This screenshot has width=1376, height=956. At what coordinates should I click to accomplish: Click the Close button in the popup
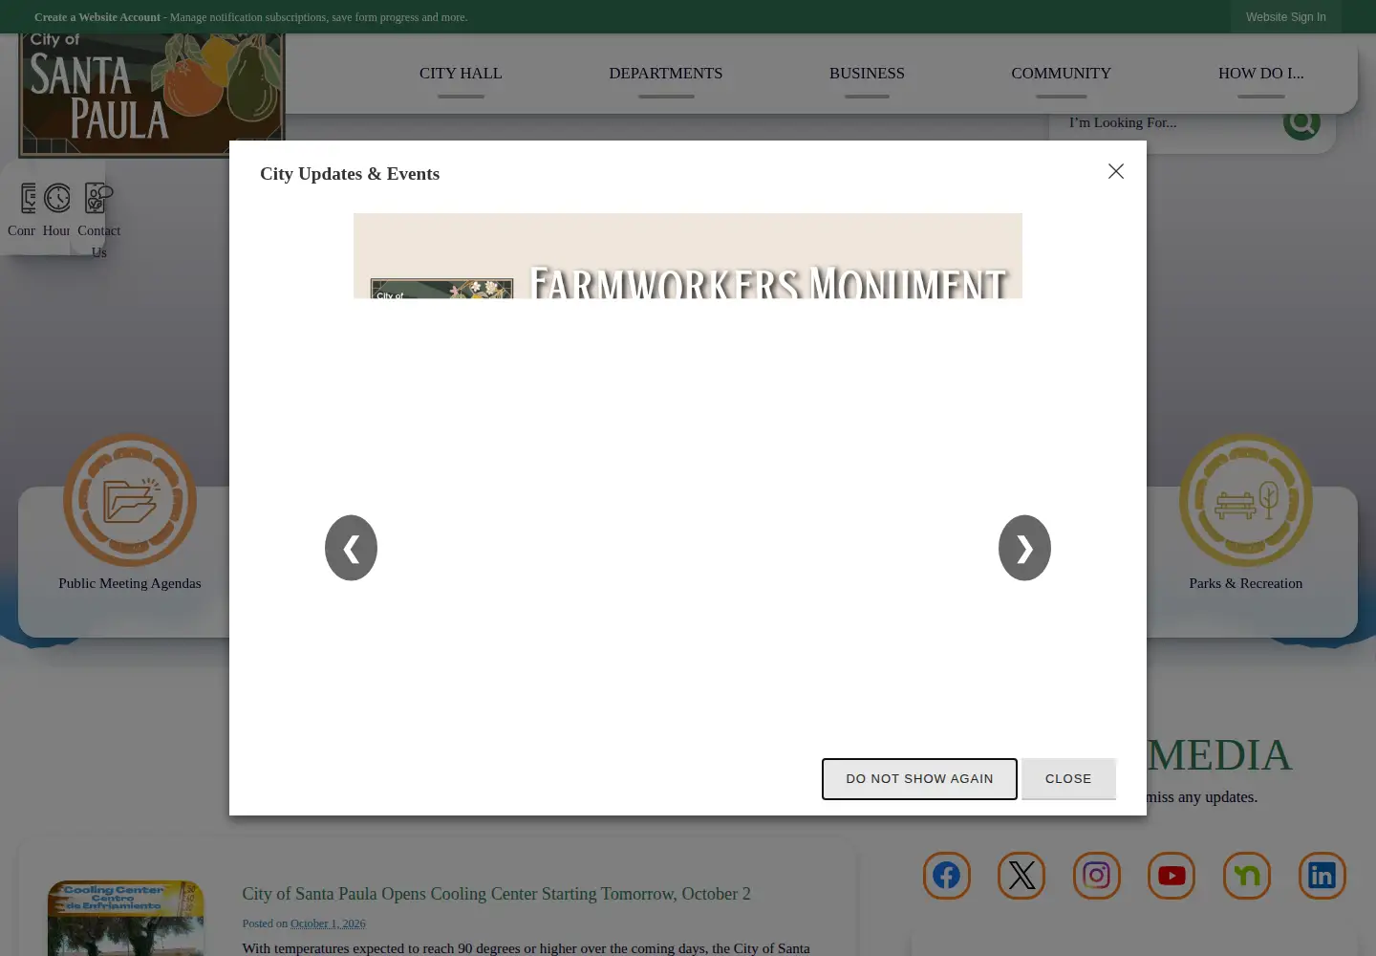coord(1068,779)
